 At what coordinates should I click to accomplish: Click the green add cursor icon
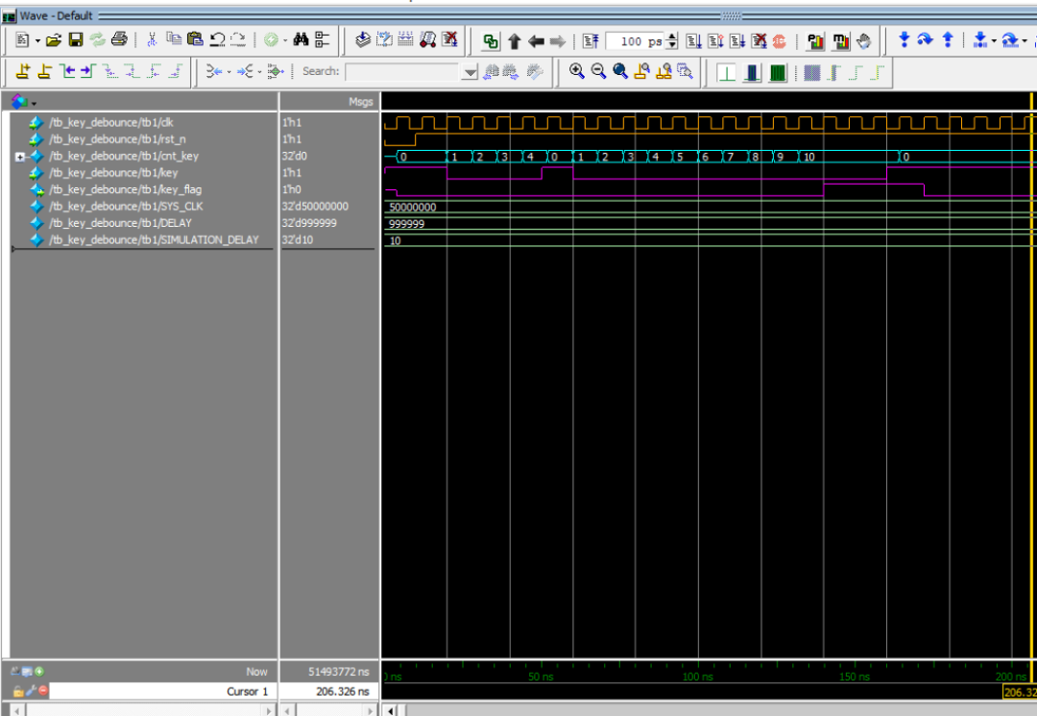point(39,672)
